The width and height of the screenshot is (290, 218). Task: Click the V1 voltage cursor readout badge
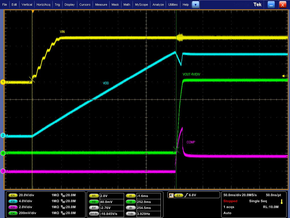[94, 196]
